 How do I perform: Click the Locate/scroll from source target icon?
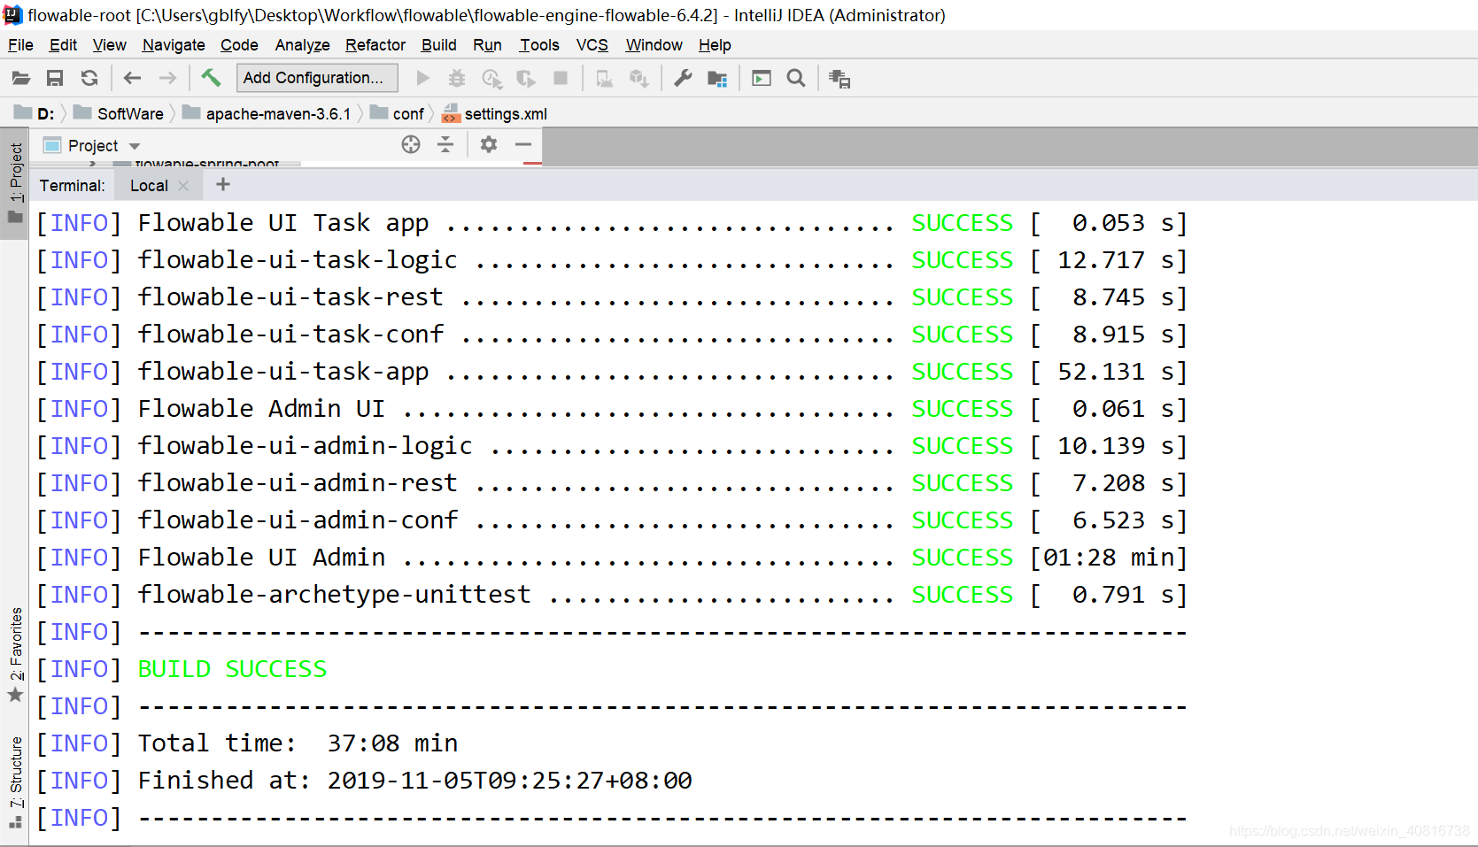point(411,144)
